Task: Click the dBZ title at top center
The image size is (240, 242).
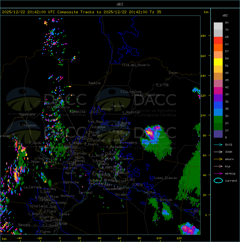Action: (x=120, y=4)
